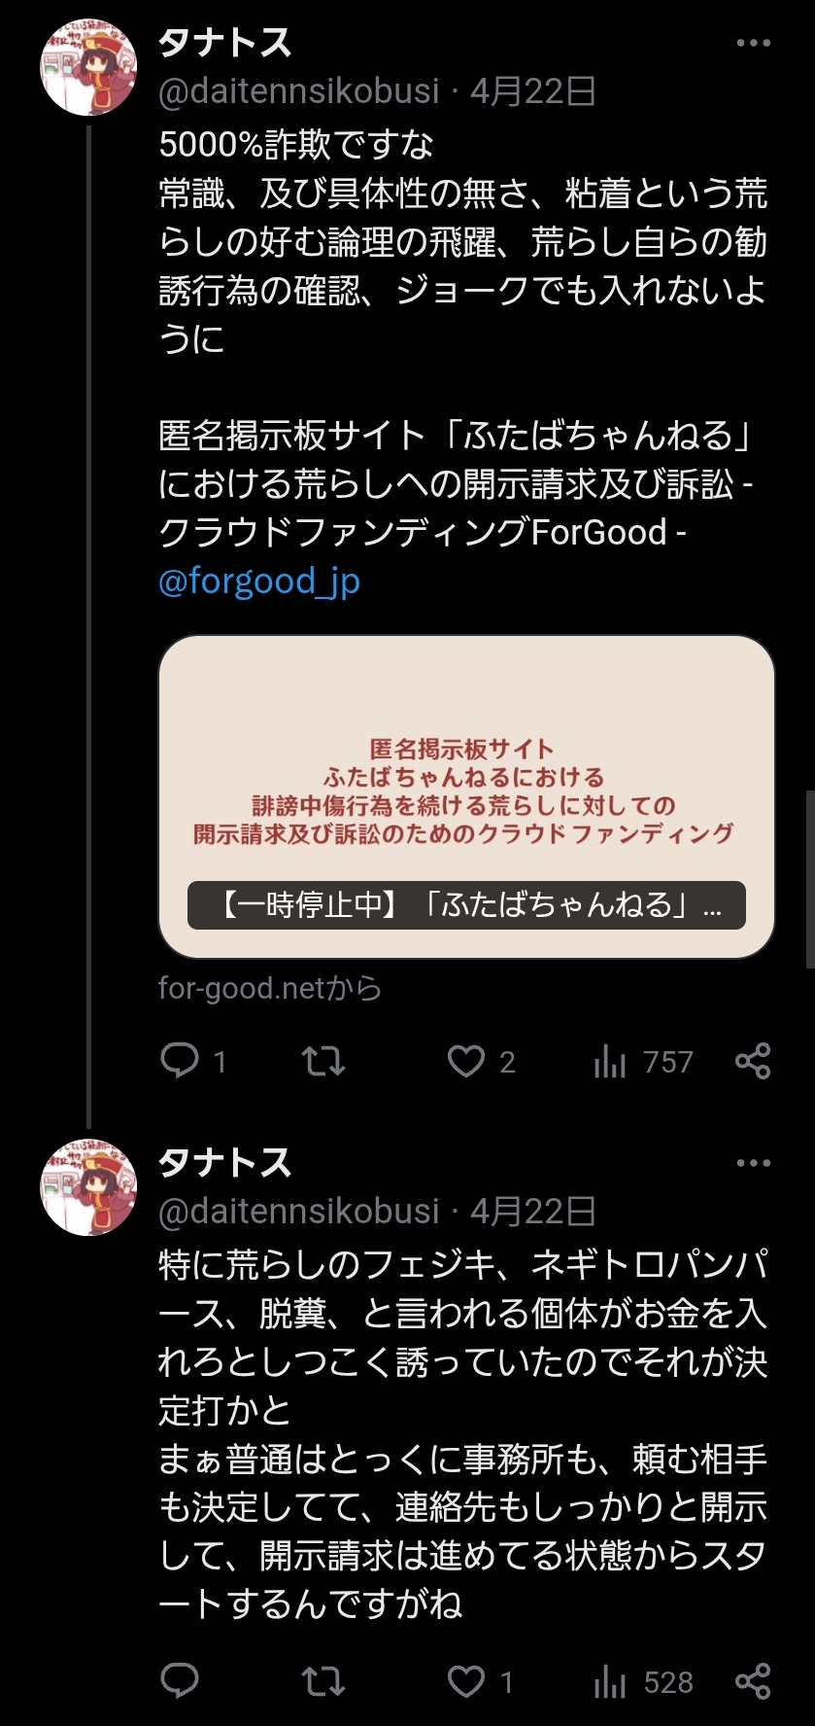
Task: Share the second tweet via share icon
Action: pyautogui.click(x=753, y=1681)
